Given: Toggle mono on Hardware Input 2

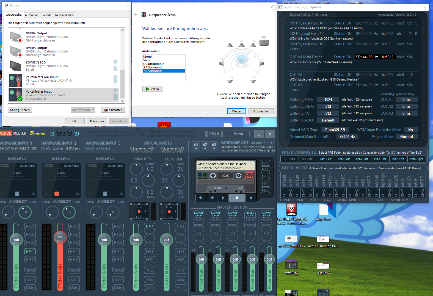Looking at the screenshot, I should [x=74, y=270].
